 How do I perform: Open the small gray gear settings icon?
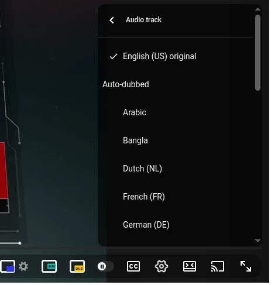click(x=23, y=266)
